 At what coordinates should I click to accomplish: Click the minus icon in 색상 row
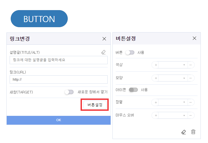pyautogui.click(x=191, y=65)
